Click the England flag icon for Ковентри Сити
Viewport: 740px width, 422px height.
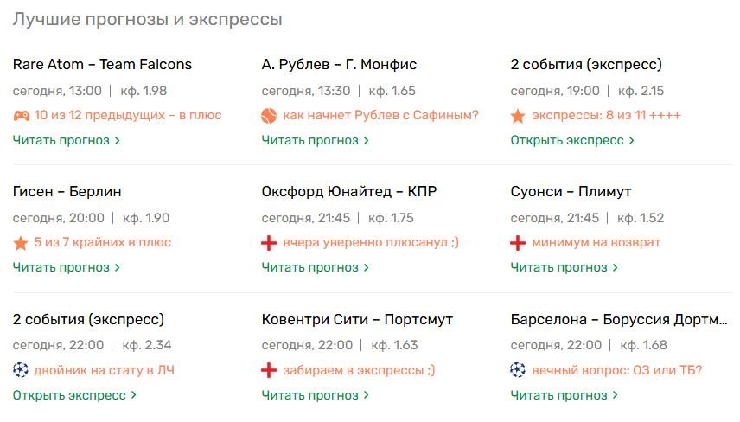click(x=269, y=370)
